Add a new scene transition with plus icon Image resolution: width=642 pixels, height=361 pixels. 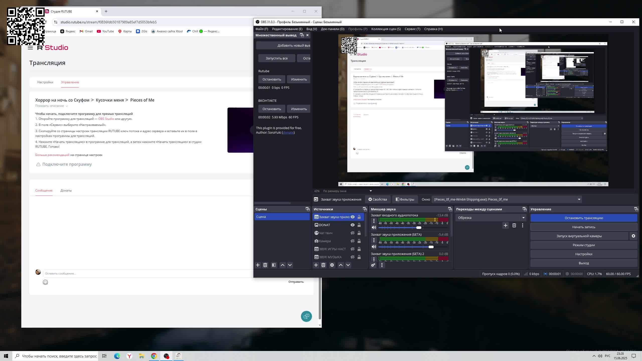click(506, 225)
